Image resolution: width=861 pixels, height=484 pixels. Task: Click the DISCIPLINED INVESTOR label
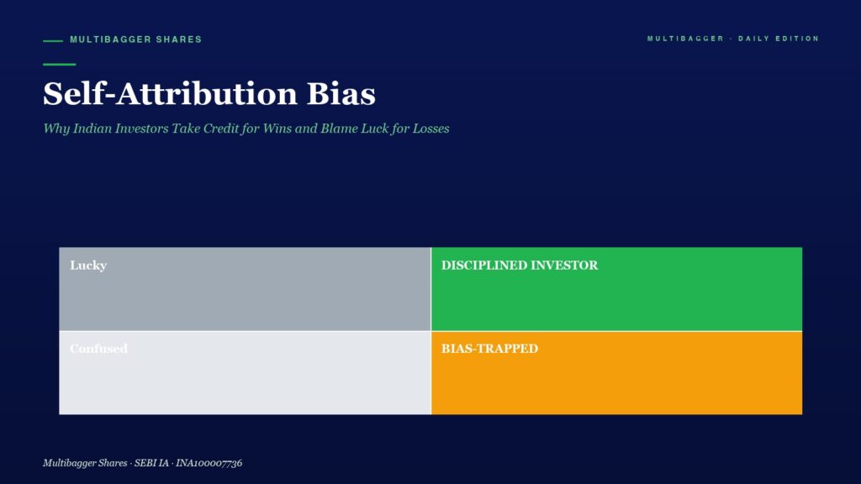coord(520,265)
